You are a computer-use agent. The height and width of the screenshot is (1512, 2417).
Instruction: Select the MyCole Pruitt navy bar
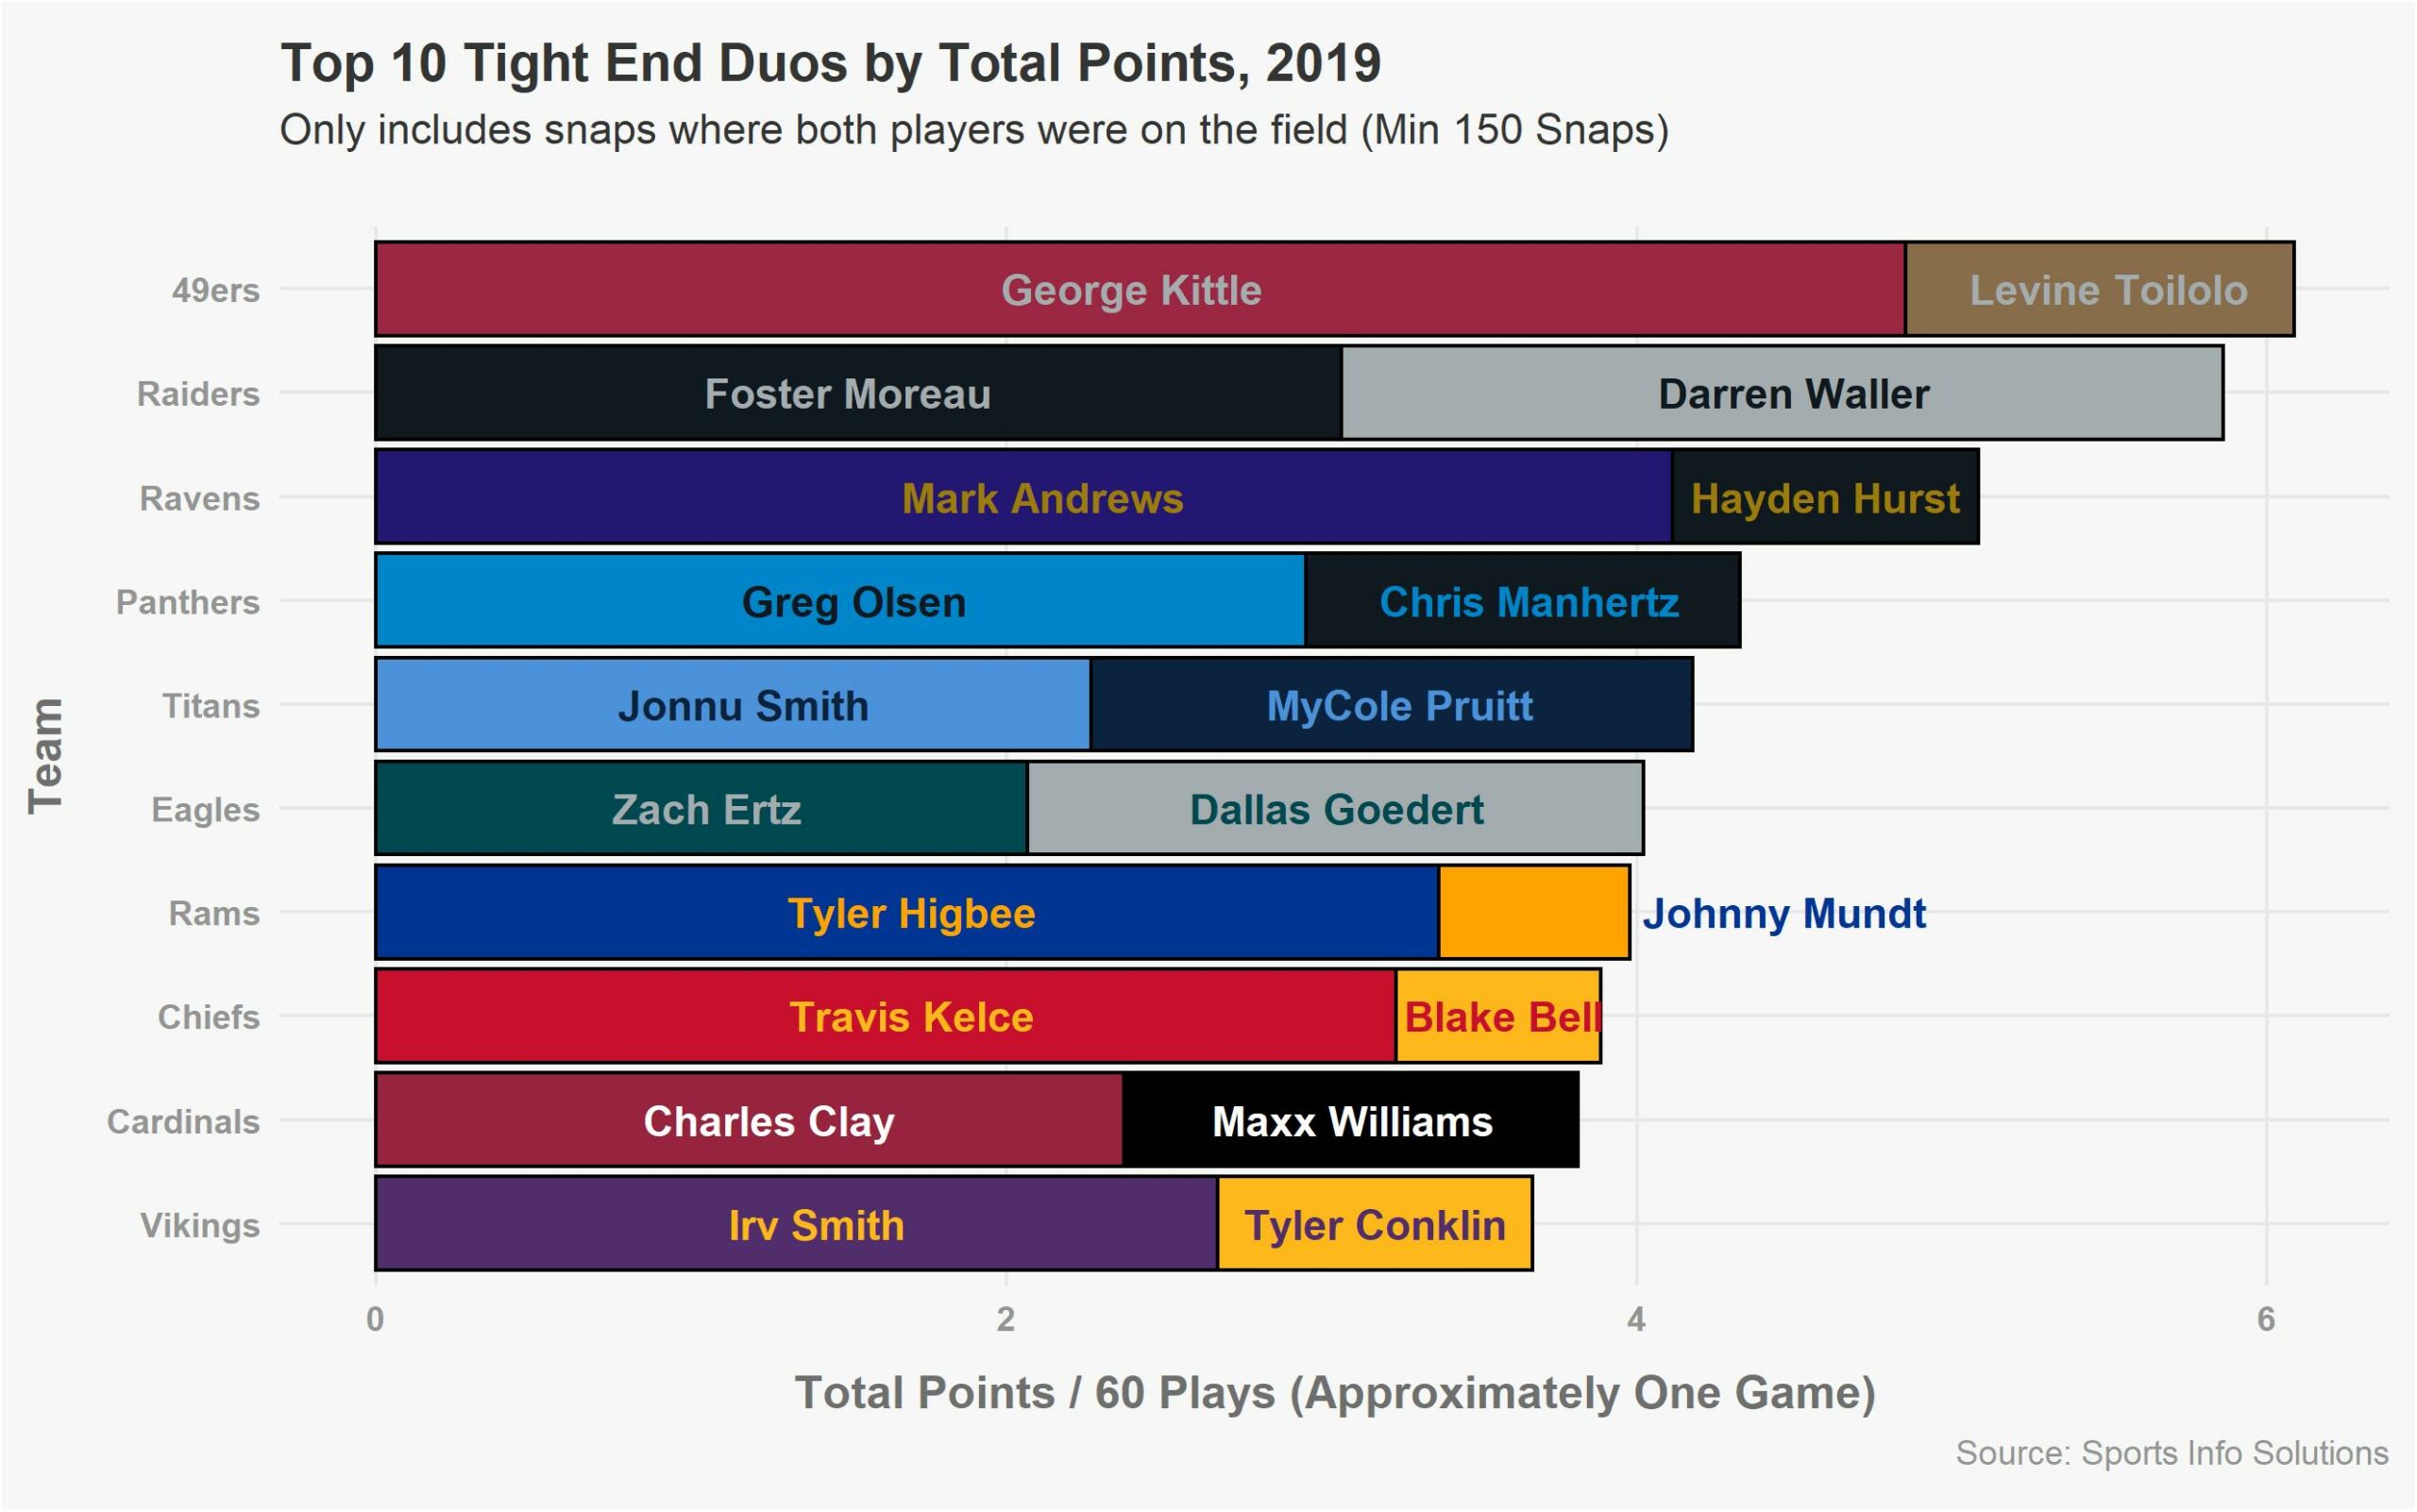[x=1391, y=706]
